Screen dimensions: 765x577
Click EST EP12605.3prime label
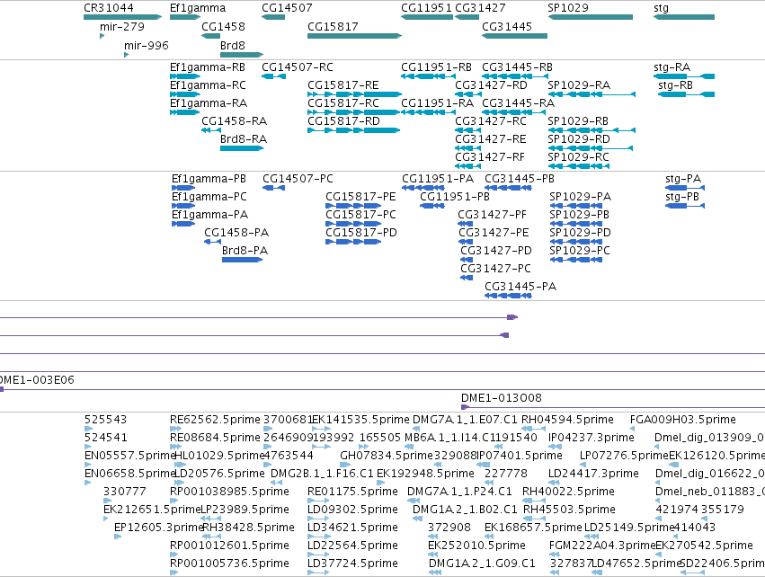[x=158, y=528]
